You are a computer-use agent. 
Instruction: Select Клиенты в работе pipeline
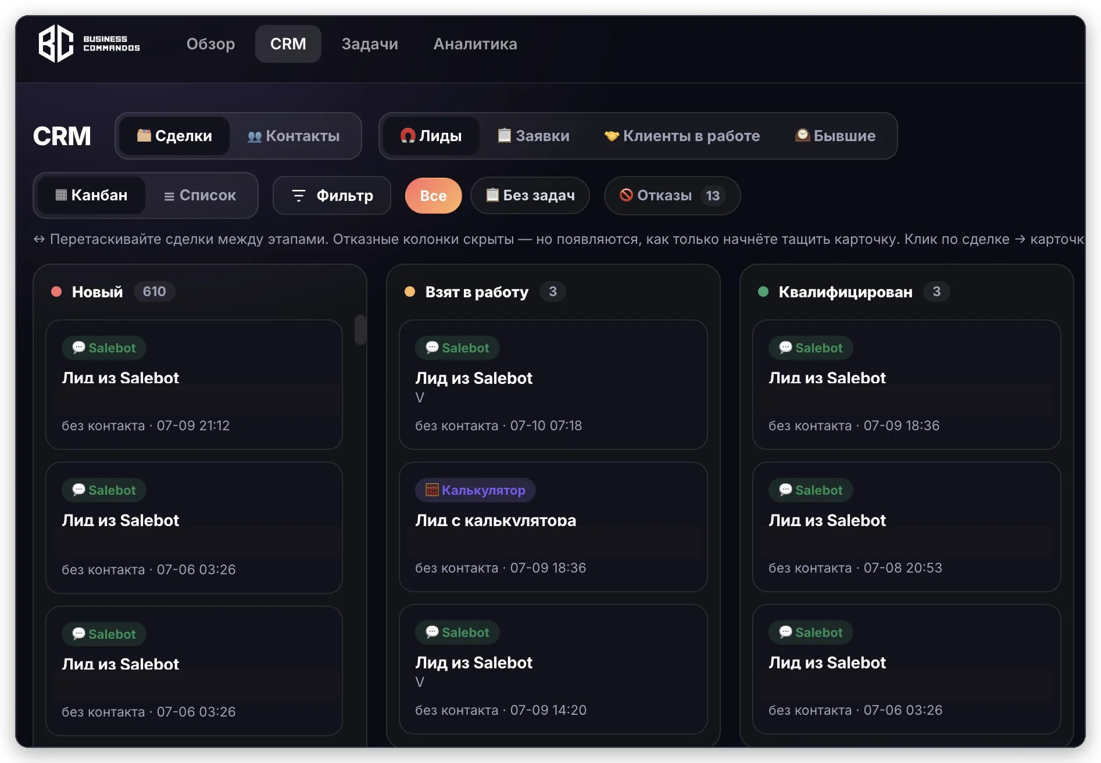(x=682, y=136)
